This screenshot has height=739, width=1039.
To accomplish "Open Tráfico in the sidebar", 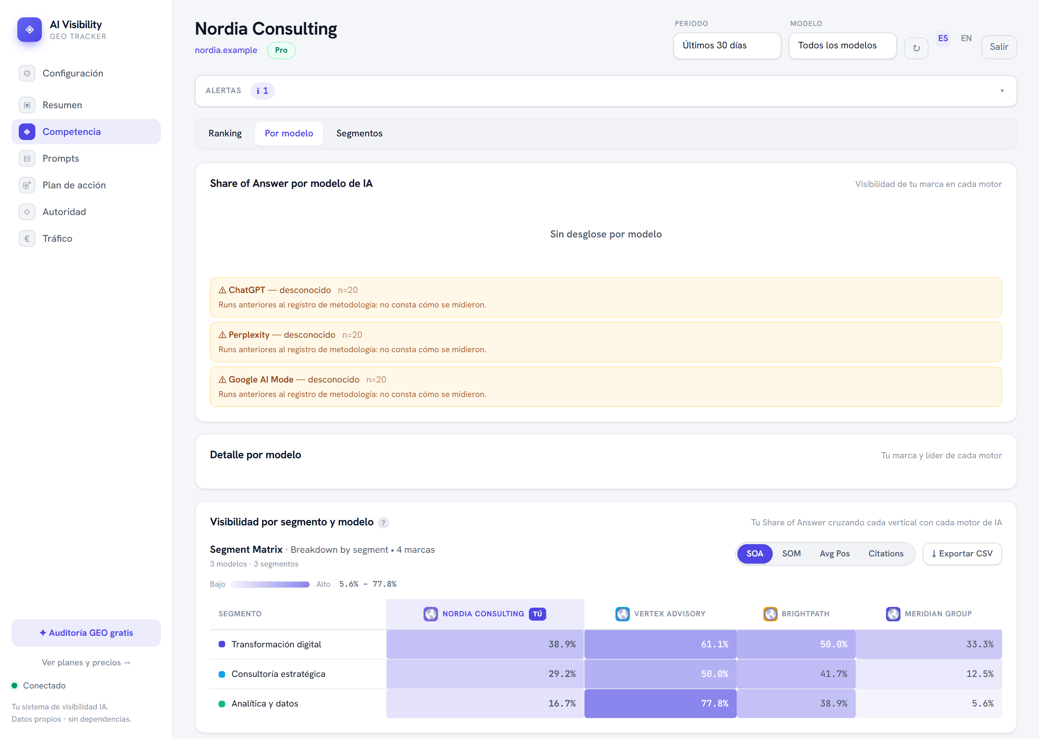I will click(x=86, y=239).
